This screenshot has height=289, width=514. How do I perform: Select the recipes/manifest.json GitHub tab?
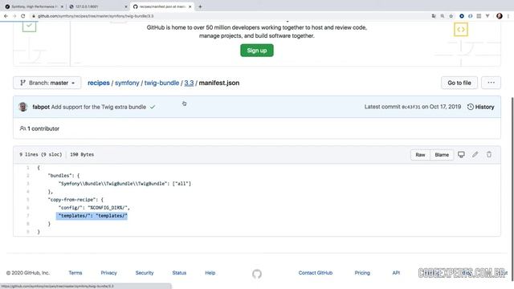162,6
